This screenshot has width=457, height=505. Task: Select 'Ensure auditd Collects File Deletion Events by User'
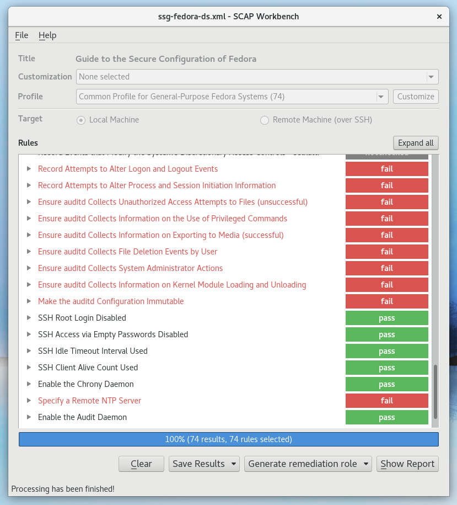[x=128, y=252]
